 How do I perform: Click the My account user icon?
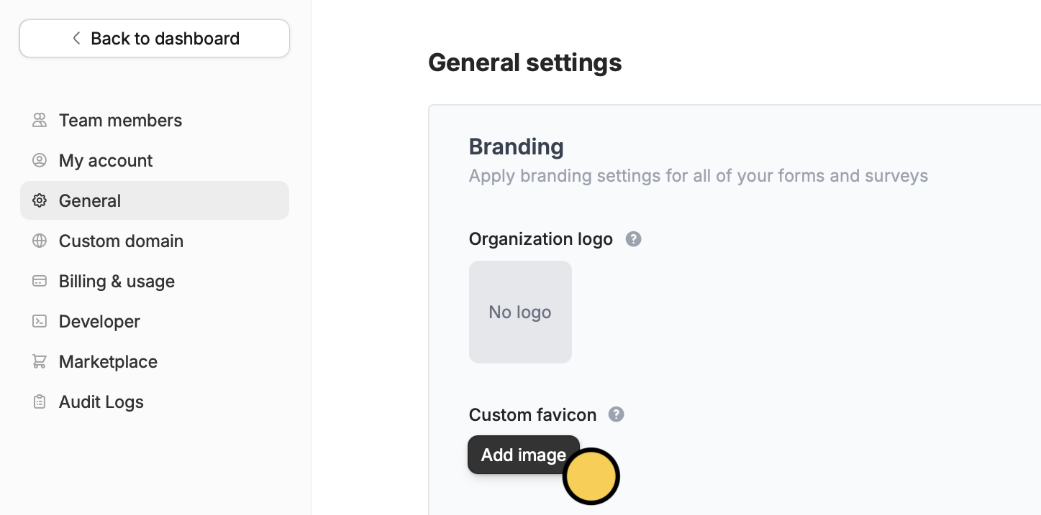point(40,160)
